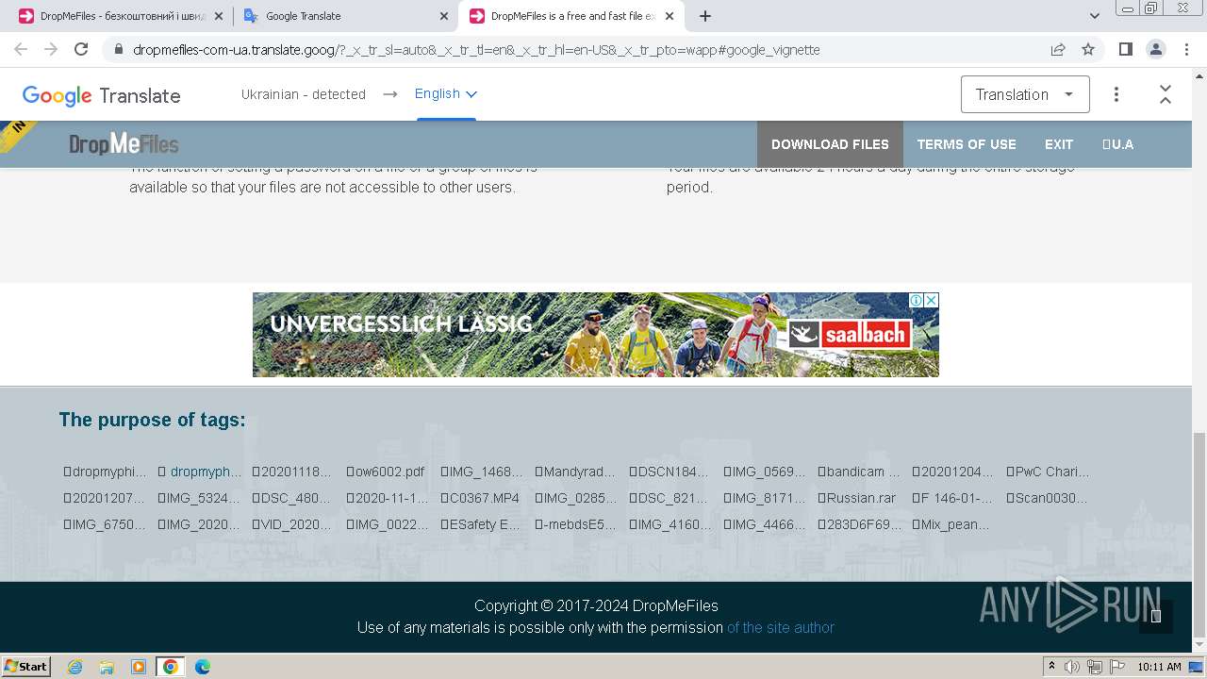Open File Explorer from the taskbar

click(107, 667)
